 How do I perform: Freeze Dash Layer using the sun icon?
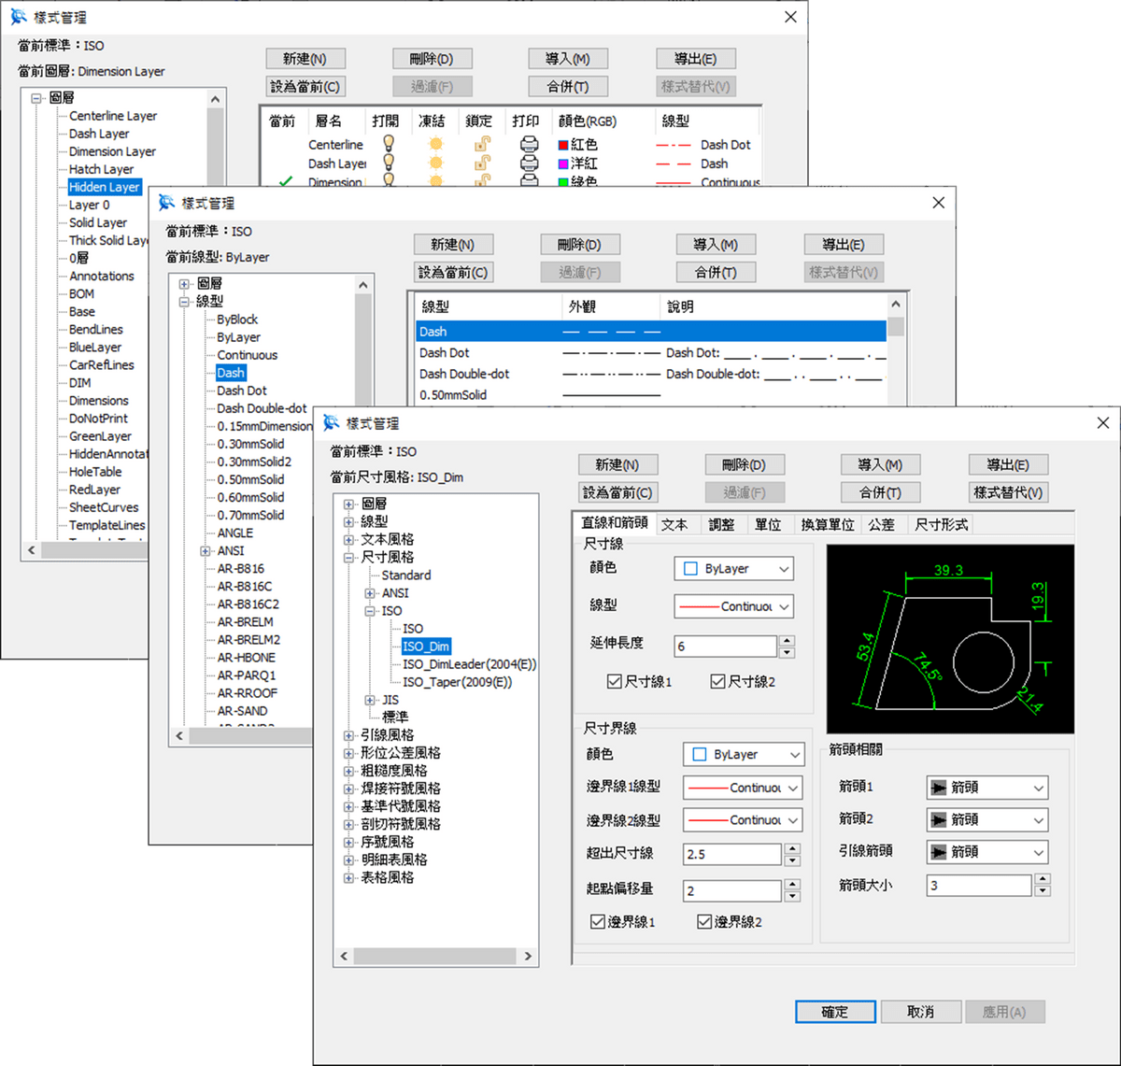point(435,164)
